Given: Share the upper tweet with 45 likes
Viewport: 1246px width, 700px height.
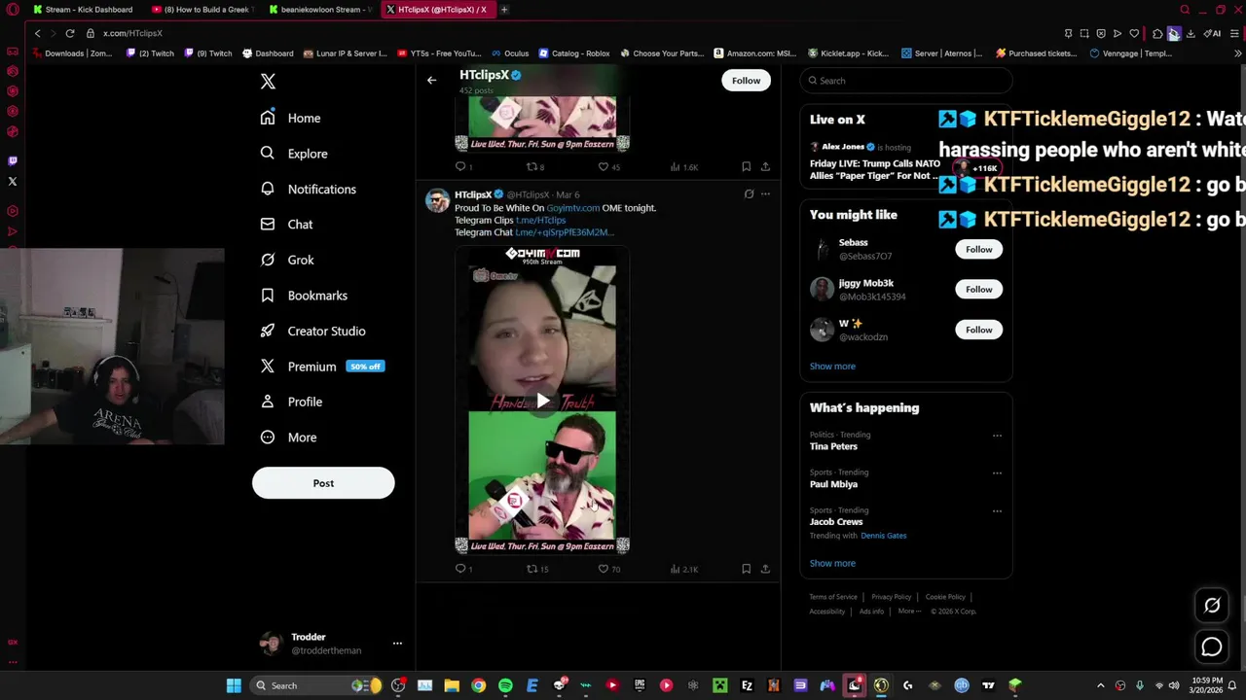Looking at the screenshot, I should 765,166.
